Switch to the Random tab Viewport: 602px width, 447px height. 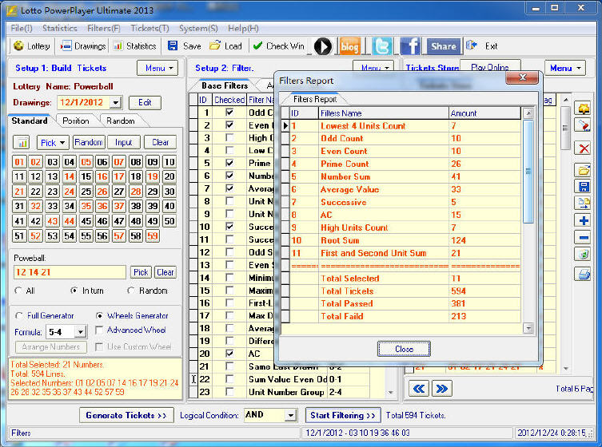pyautogui.click(x=121, y=121)
